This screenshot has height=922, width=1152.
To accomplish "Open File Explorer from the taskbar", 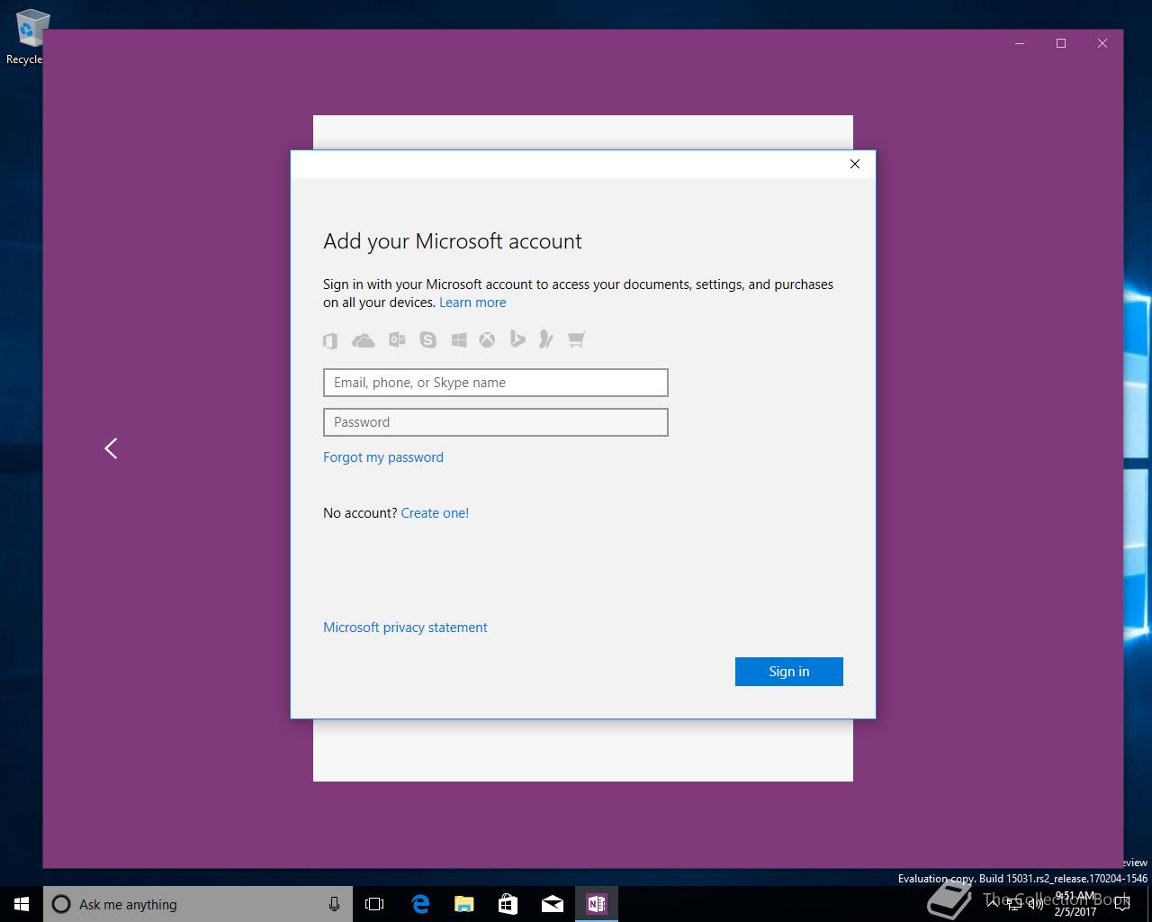I will tap(464, 904).
